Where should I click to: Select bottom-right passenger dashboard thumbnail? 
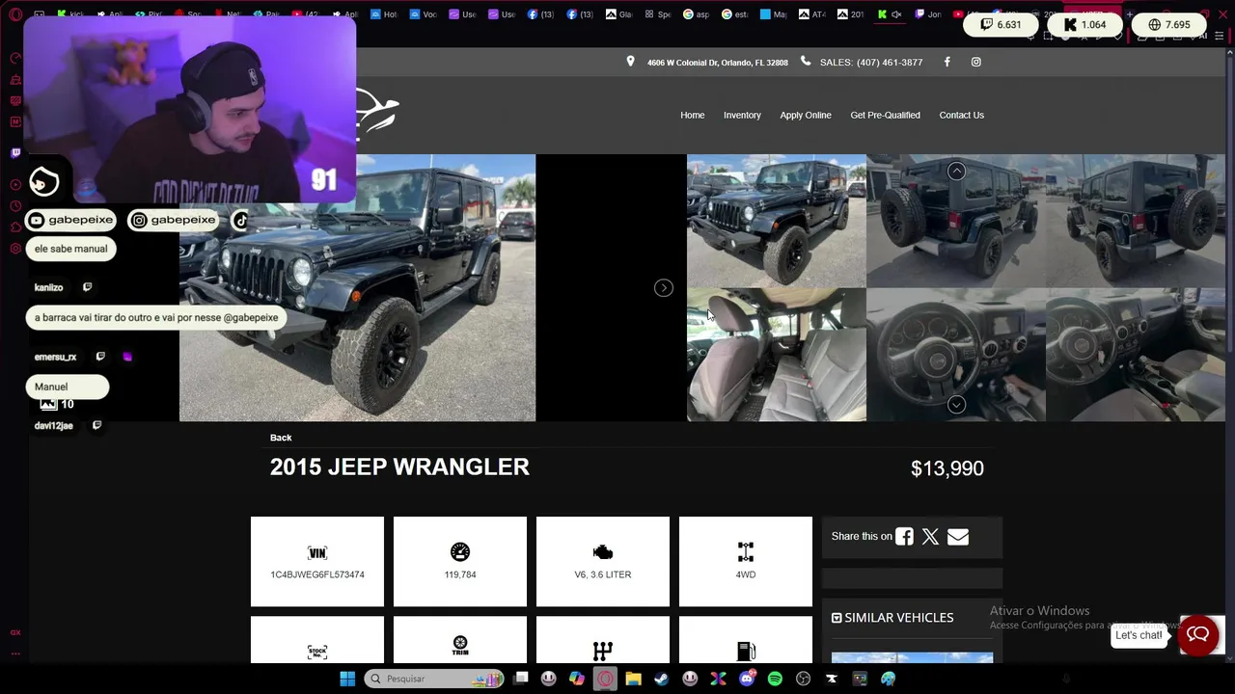1136,355
